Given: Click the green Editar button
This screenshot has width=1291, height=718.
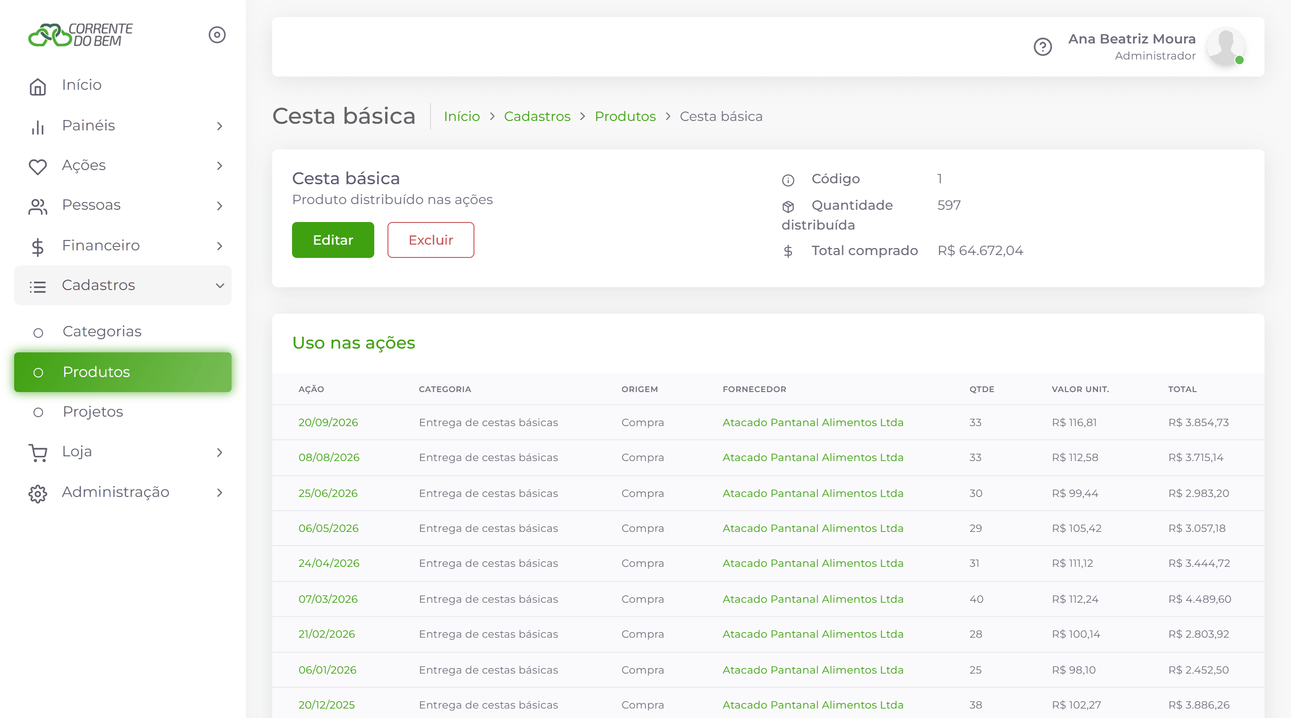Looking at the screenshot, I should pos(333,240).
